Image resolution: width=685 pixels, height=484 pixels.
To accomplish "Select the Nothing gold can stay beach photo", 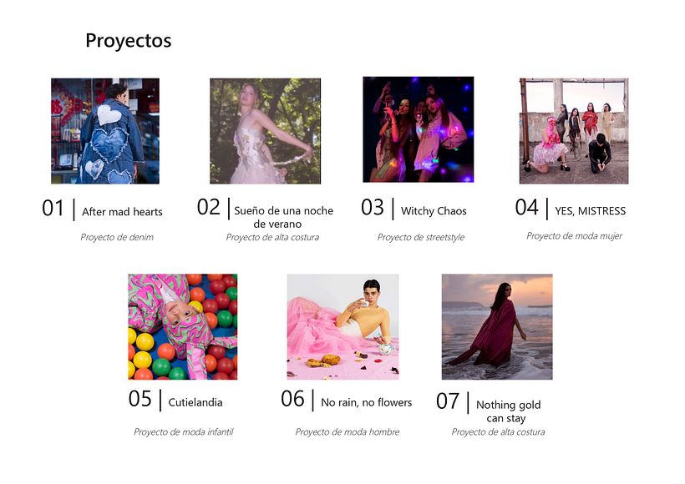I will 497,326.
